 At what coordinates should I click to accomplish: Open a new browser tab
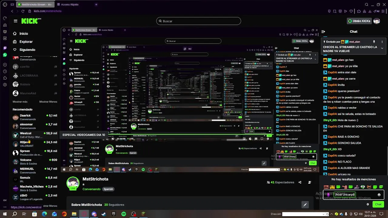pyautogui.click(x=96, y=5)
